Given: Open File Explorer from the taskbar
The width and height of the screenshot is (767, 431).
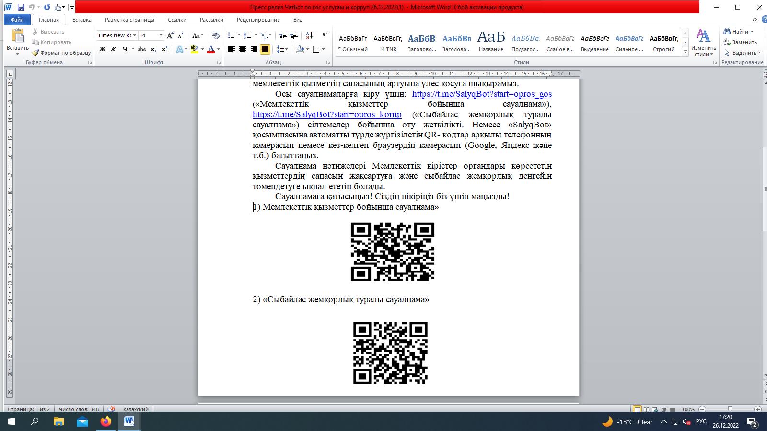Looking at the screenshot, I should [58, 421].
